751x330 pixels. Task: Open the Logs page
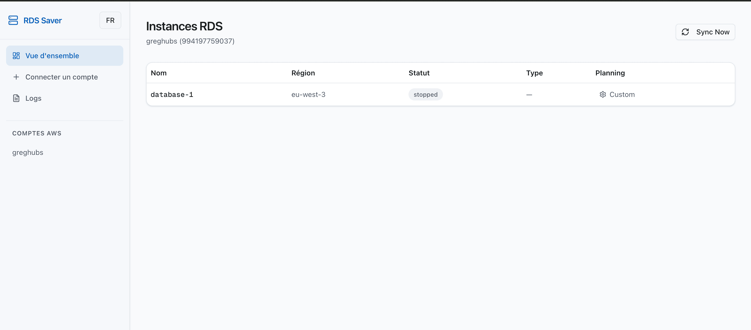65,98
